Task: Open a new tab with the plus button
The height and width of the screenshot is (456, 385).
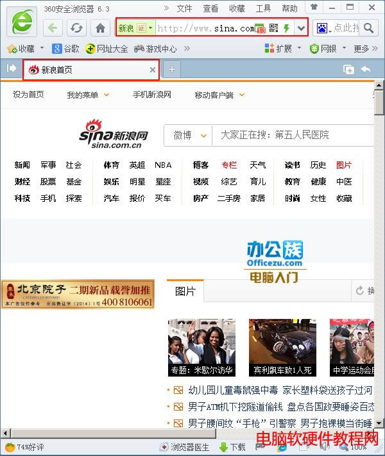Action: (x=172, y=69)
